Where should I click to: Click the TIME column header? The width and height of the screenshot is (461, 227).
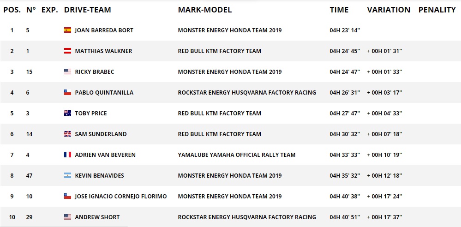pos(339,10)
